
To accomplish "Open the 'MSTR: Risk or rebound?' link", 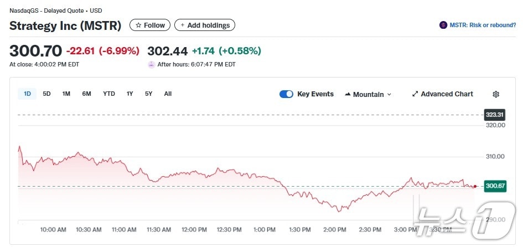I will pos(483,25).
